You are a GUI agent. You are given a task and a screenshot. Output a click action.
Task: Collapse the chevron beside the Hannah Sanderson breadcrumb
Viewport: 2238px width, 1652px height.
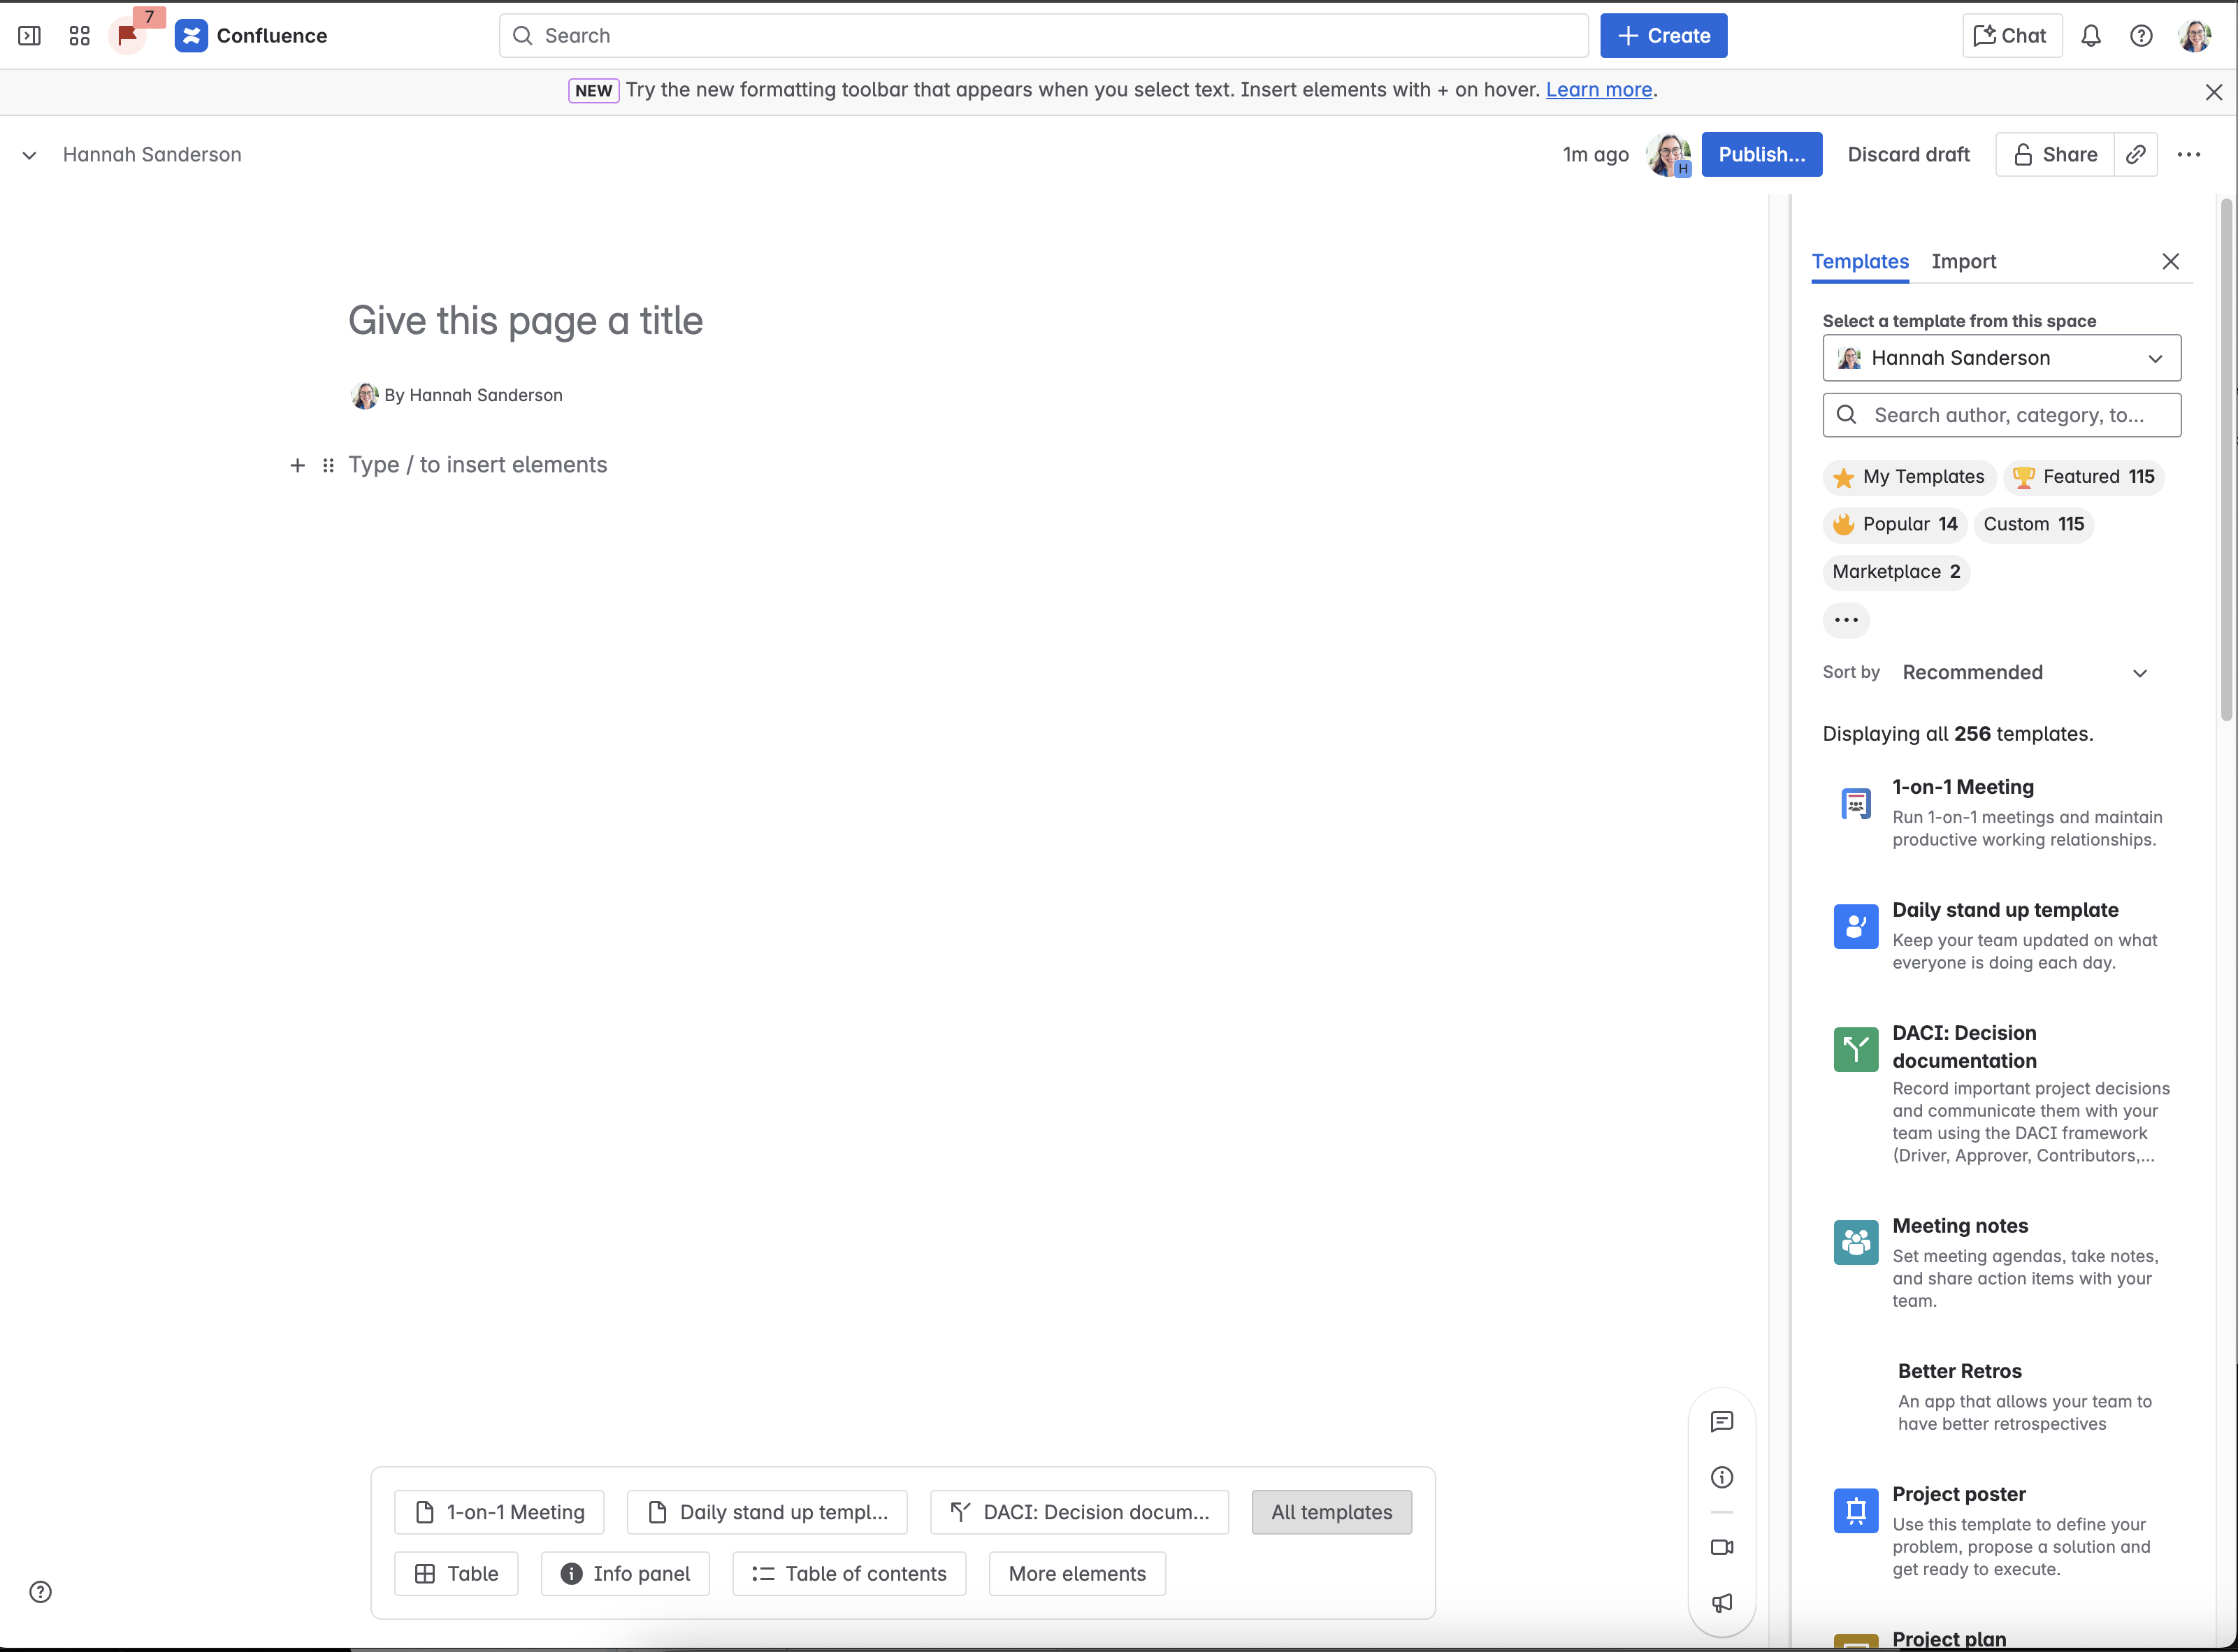29,155
